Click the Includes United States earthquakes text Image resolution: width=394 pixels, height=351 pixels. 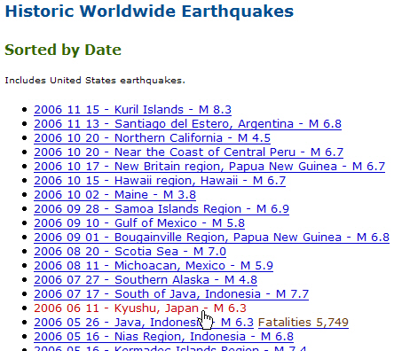click(95, 81)
